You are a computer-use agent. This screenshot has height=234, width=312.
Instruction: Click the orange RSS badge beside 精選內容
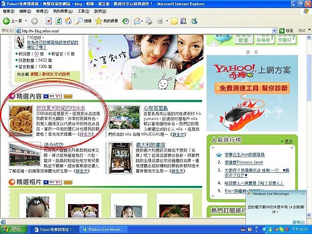click(68, 96)
